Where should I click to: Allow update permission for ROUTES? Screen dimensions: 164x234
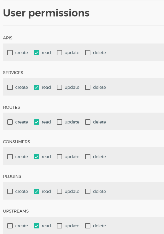pyautogui.click(x=59, y=122)
